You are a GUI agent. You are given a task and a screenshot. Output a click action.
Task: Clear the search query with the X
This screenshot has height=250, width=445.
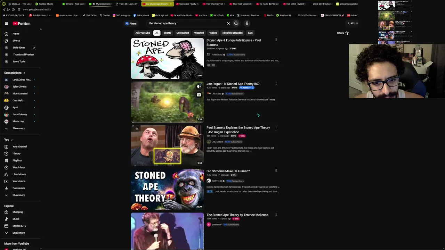[x=228, y=24]
